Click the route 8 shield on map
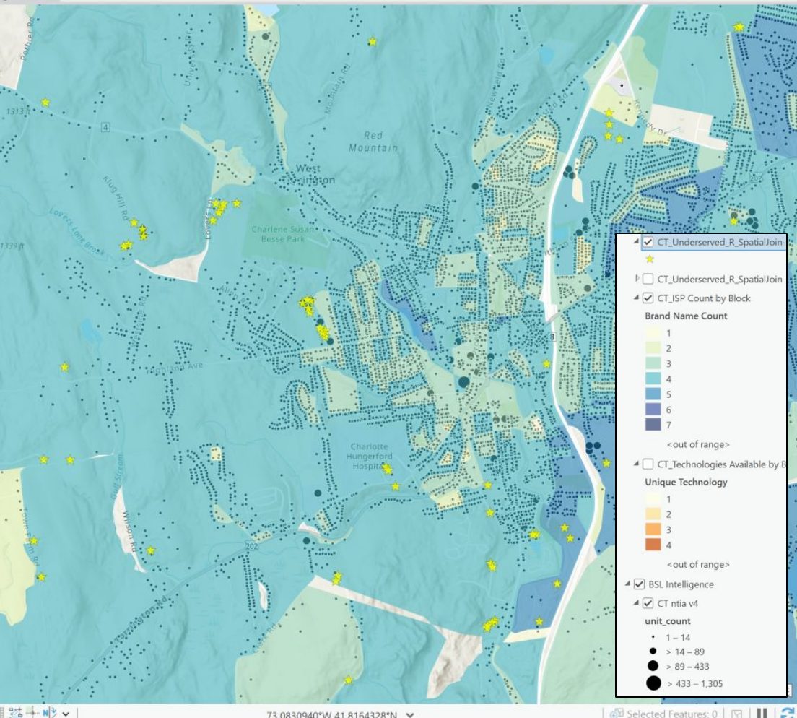The height and width of the screenshot is (718, 797). click(x=552, y=337)
